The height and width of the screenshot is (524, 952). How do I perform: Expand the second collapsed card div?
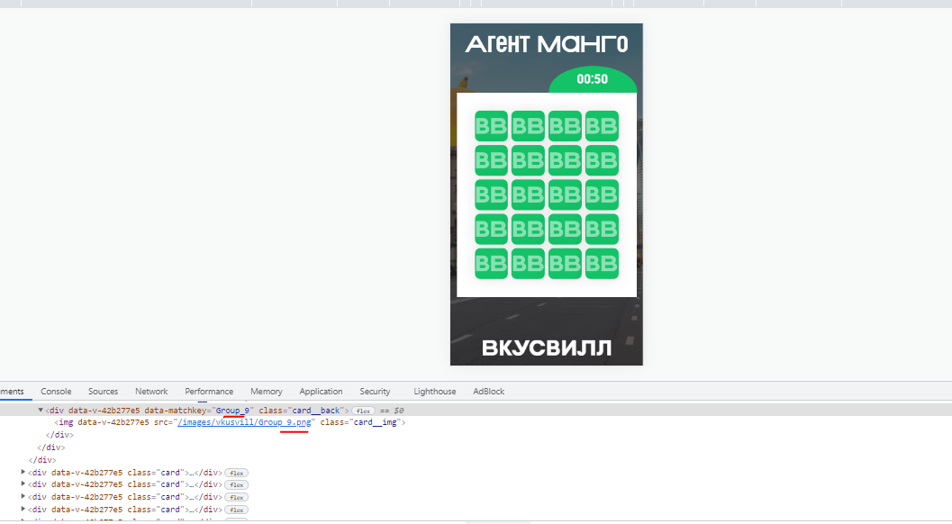[x=23, y=484]
